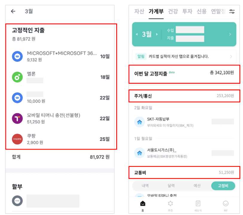This screenshot has width=243, height=215.
Task: Select the 달력 segment
Action: pos(171,186)
